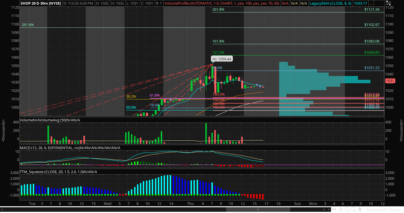Zoom out using the magnifier minus icon
404x213 pixels.
coord(353,209)
